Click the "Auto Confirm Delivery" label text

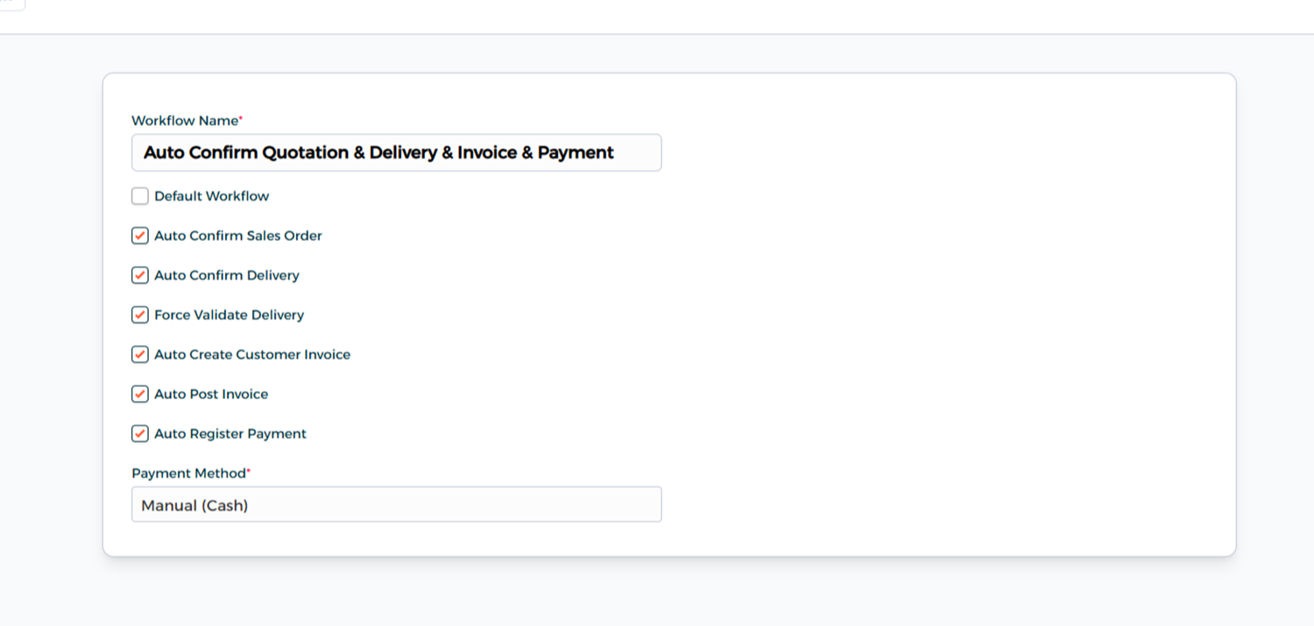point(227,275)
